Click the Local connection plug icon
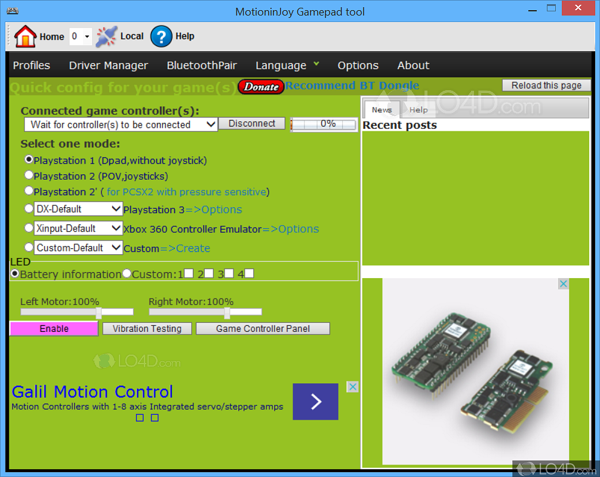 (106, 36)
